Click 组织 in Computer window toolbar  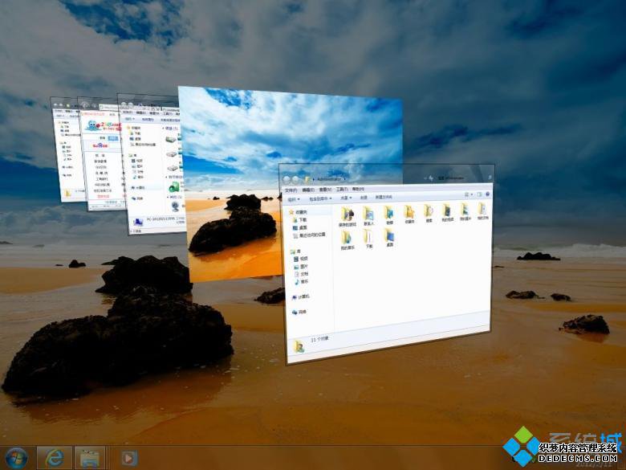tap(129, 119)
